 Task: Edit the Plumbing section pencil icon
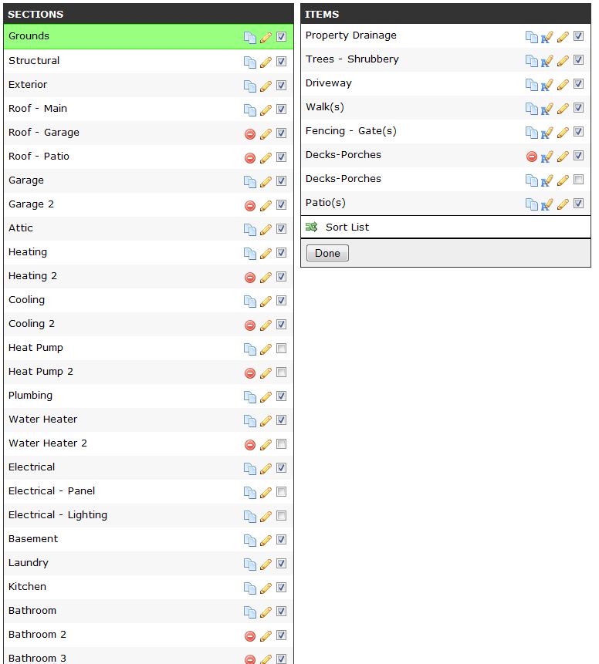pyautogui.click(x=266, y=397)
